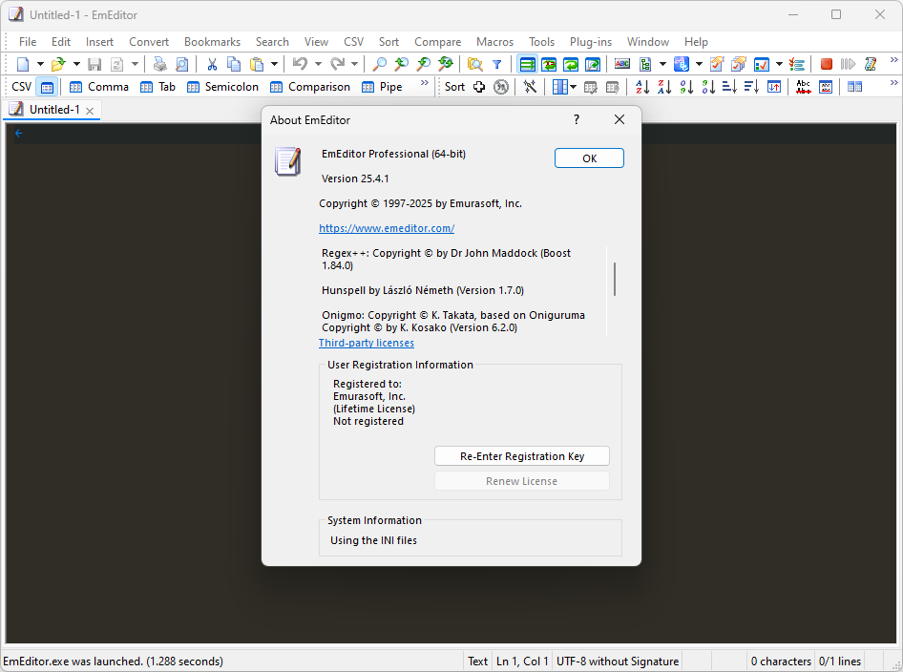This screenshot has width=903, height=672.
Task: Toggle wrap by window return-arrow button
Action: [x=571, y=64]
